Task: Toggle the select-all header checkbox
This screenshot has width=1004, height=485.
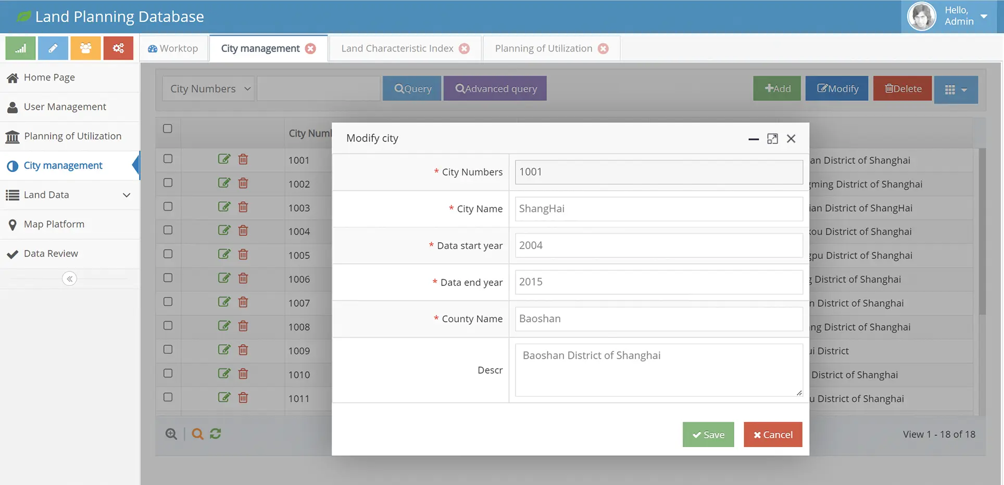Action: [168, 128]
